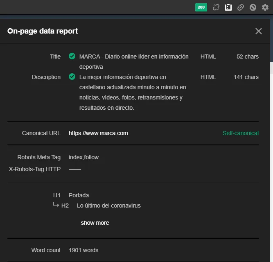The height and width of the screenshot is (262, 273).
Task: Click the title text MARCA - Diario online
Action: point(134,62)
